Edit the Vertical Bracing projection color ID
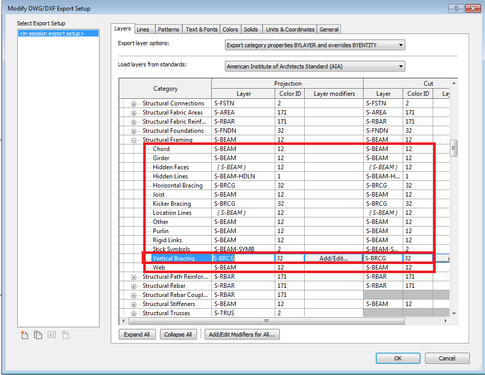Image resolution: width=485 pixels, height=375 pixels. tap(289, 258)
